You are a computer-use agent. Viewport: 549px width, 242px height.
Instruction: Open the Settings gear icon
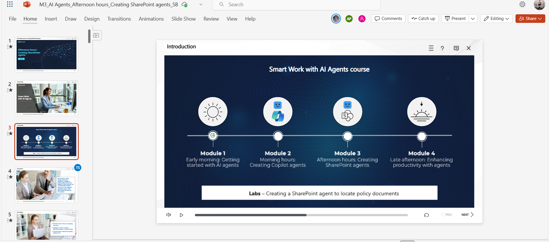pos(522,4)
